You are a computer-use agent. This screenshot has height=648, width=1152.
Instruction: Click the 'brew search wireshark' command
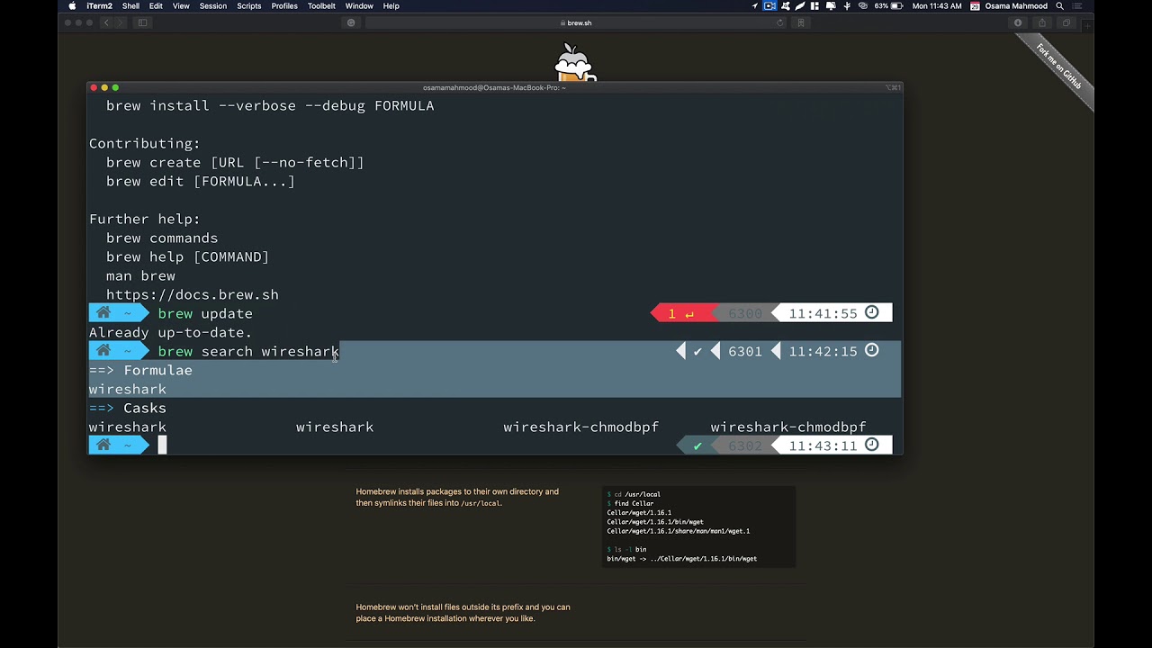pos(248,352)
